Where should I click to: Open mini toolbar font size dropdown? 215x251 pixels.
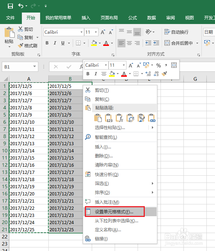[124, 65]
